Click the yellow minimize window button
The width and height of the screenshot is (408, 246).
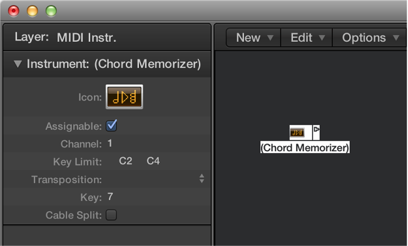pyautogui.click(x=33, y=11)
